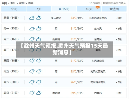Image resolution: width=129 pixels, height=99 pixels.
Task: Click the rain day icon for 周五 (19日)
Action: point(32,71)
